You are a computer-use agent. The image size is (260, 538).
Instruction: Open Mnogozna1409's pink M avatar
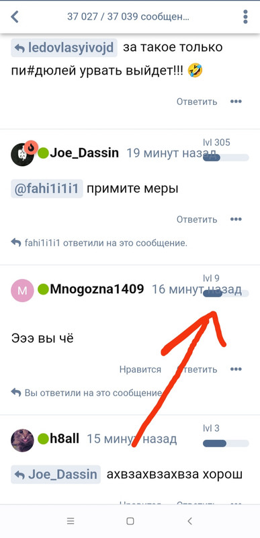pyautogui.click(x=23, y=291)
